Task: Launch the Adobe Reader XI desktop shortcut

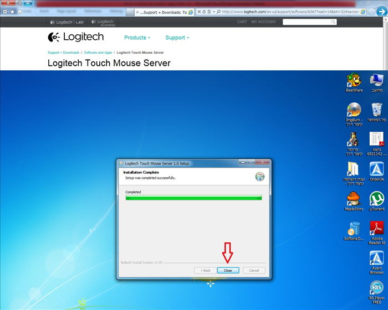Action: pyautogui.click(x=376, y=233)
